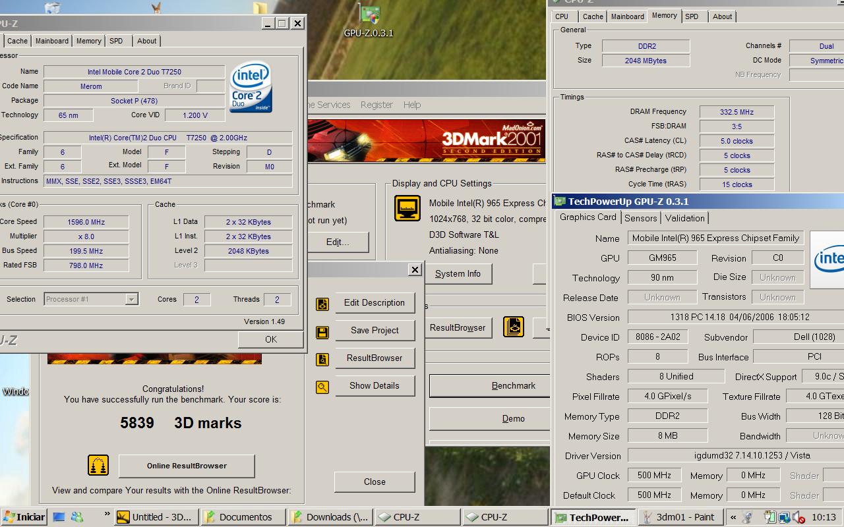The width and height of the screenshot is (844, 527).
Task: Click the Intel logo in GPU-Z
Action: pos(828,260)
